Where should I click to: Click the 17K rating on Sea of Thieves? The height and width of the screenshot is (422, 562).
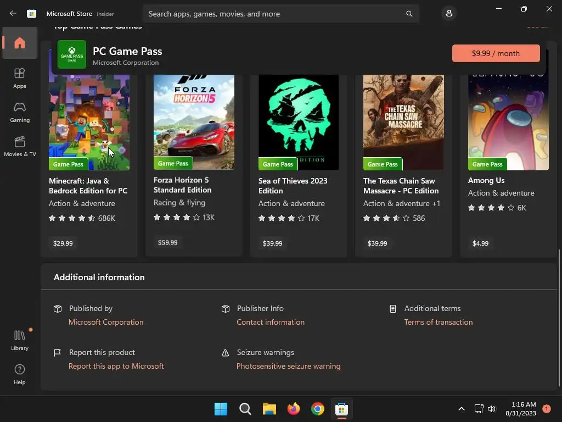pyautogui.click(x=289, y=218)
